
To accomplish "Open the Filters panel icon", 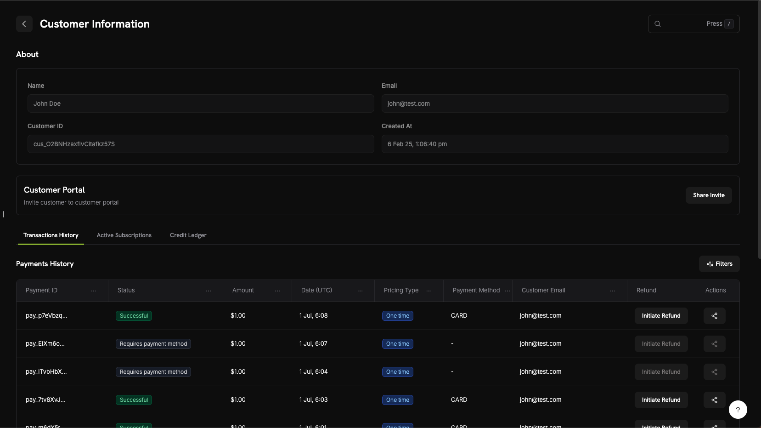I will pos(710,264).
